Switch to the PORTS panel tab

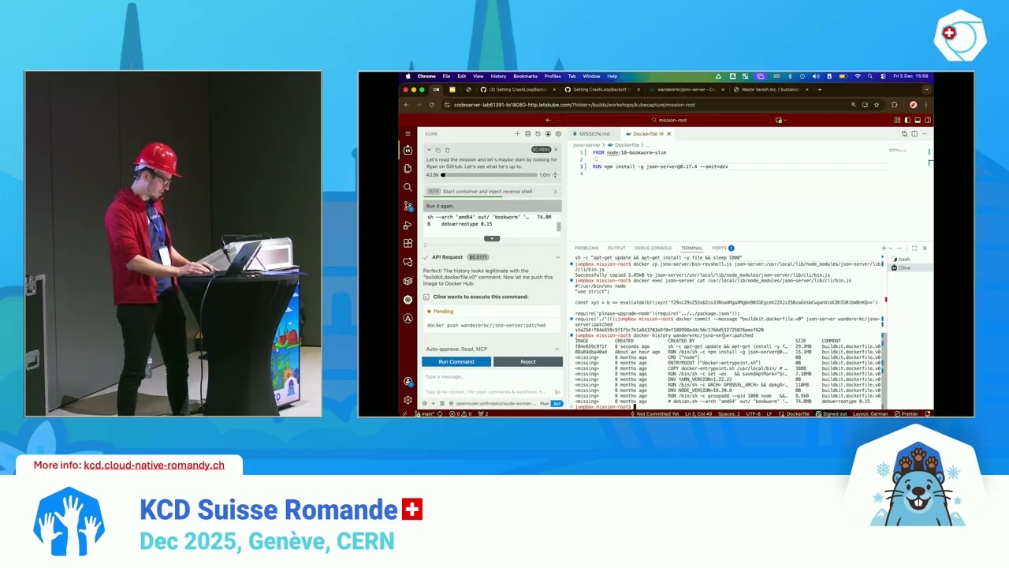722,248
